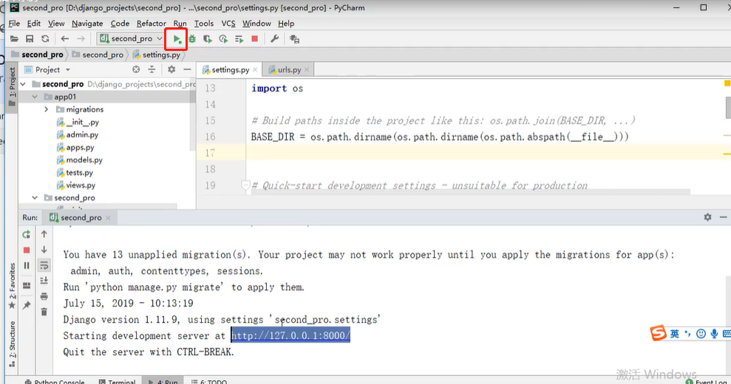The width and height of the screenshot is (731, 384).
Task: Click the project structure icon beside the wrench
Action: (294, 39)
